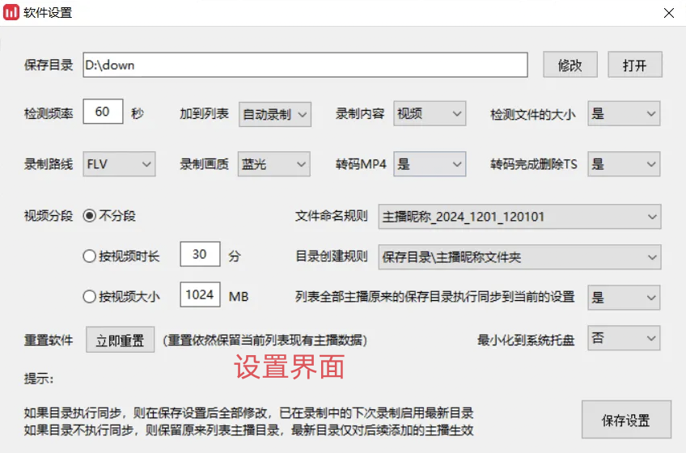
Task: Click the 重置软件 label
Action: 49,340
